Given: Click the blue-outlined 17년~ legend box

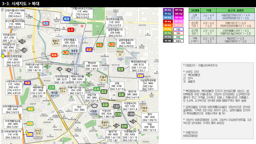Looking at the screenshot, I should tap(178, 29).
